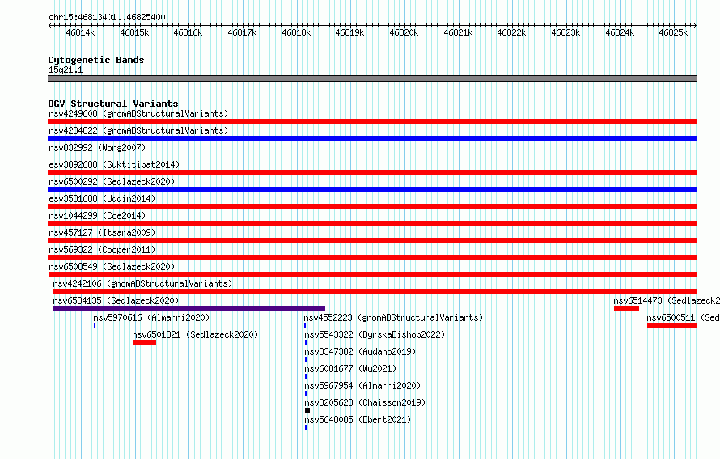Select the red bar under nsv4242106

tap(375, 291)
